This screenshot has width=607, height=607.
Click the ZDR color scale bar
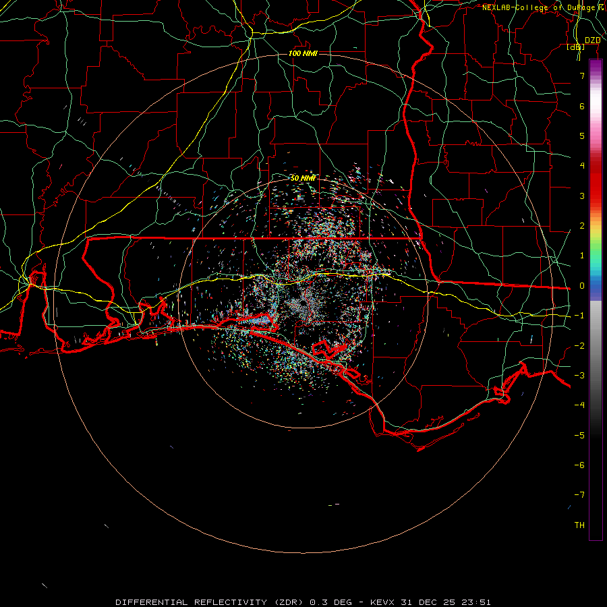[x=596, y=299]
